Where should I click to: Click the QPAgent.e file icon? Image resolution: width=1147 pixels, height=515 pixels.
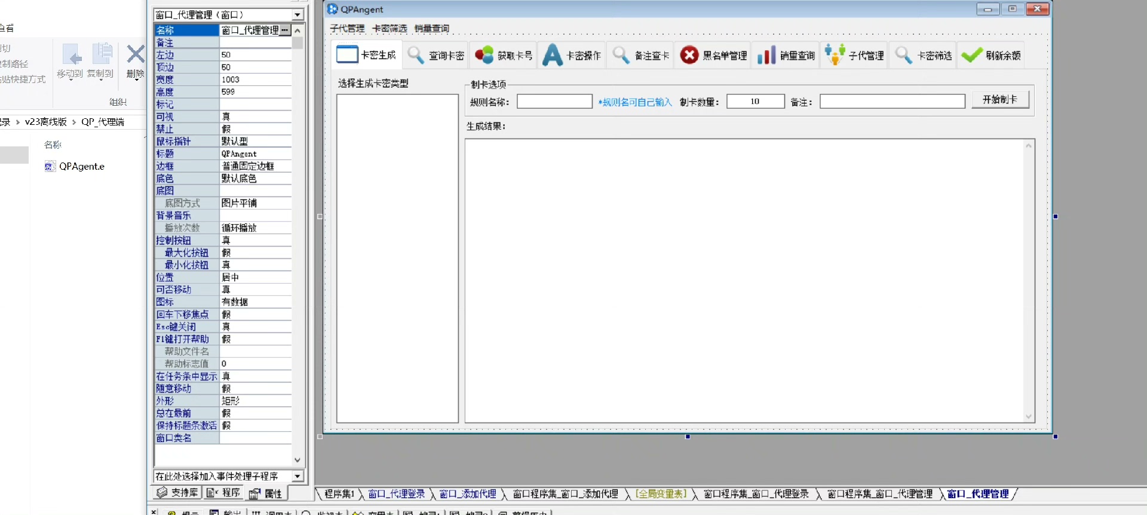50,166
